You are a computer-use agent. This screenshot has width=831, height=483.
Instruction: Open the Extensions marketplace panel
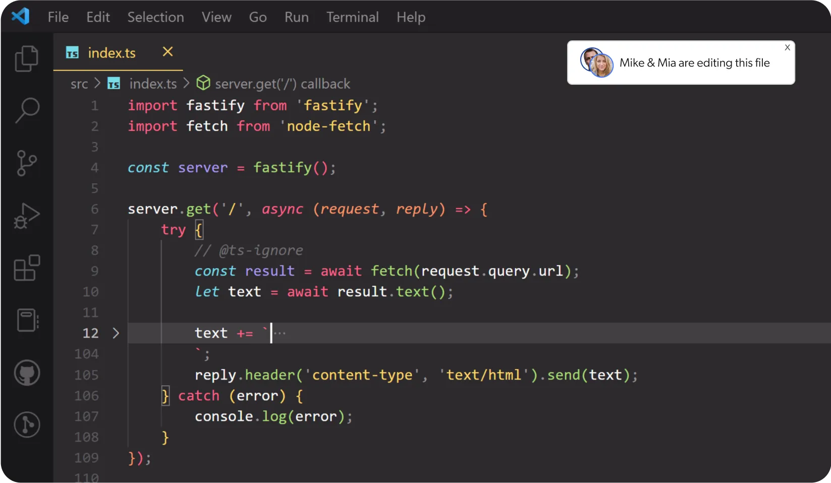[27, 268]
